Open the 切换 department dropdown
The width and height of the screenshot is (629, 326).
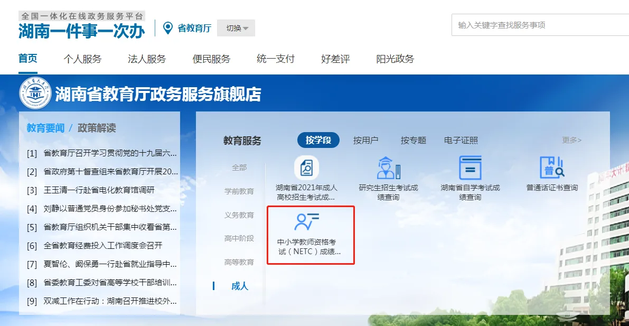[x=236, y=28]
